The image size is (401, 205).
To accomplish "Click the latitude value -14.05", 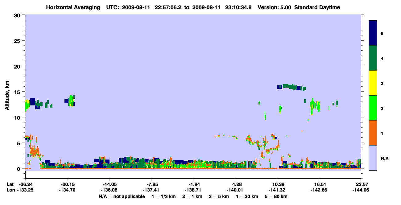I will click(110, 184).
